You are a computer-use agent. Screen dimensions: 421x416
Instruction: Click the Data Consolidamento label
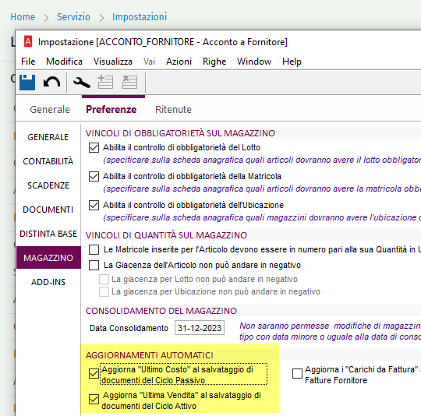129,328
